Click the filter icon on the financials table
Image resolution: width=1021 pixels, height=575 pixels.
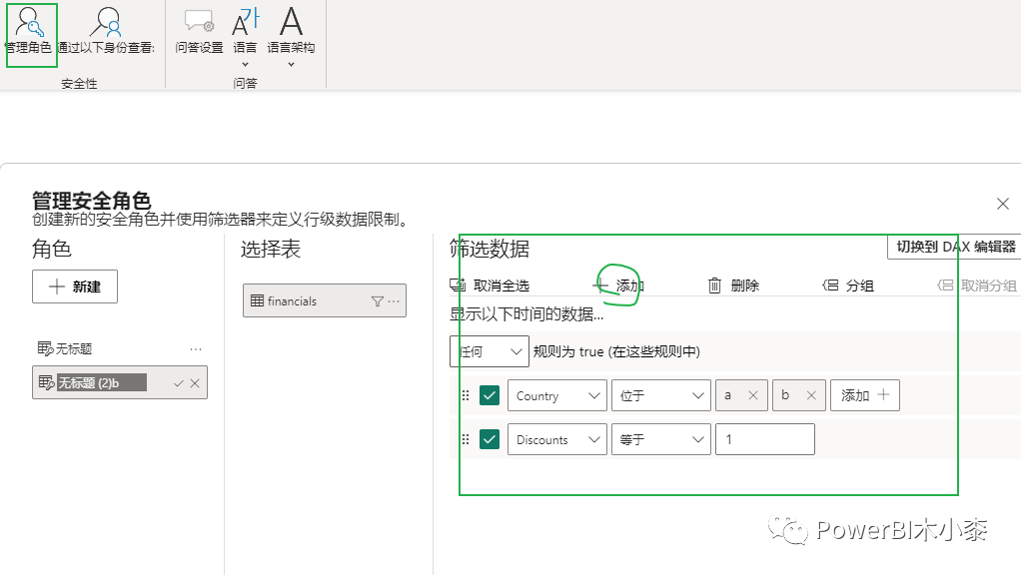pyautogui.click(x=377, y=301)
